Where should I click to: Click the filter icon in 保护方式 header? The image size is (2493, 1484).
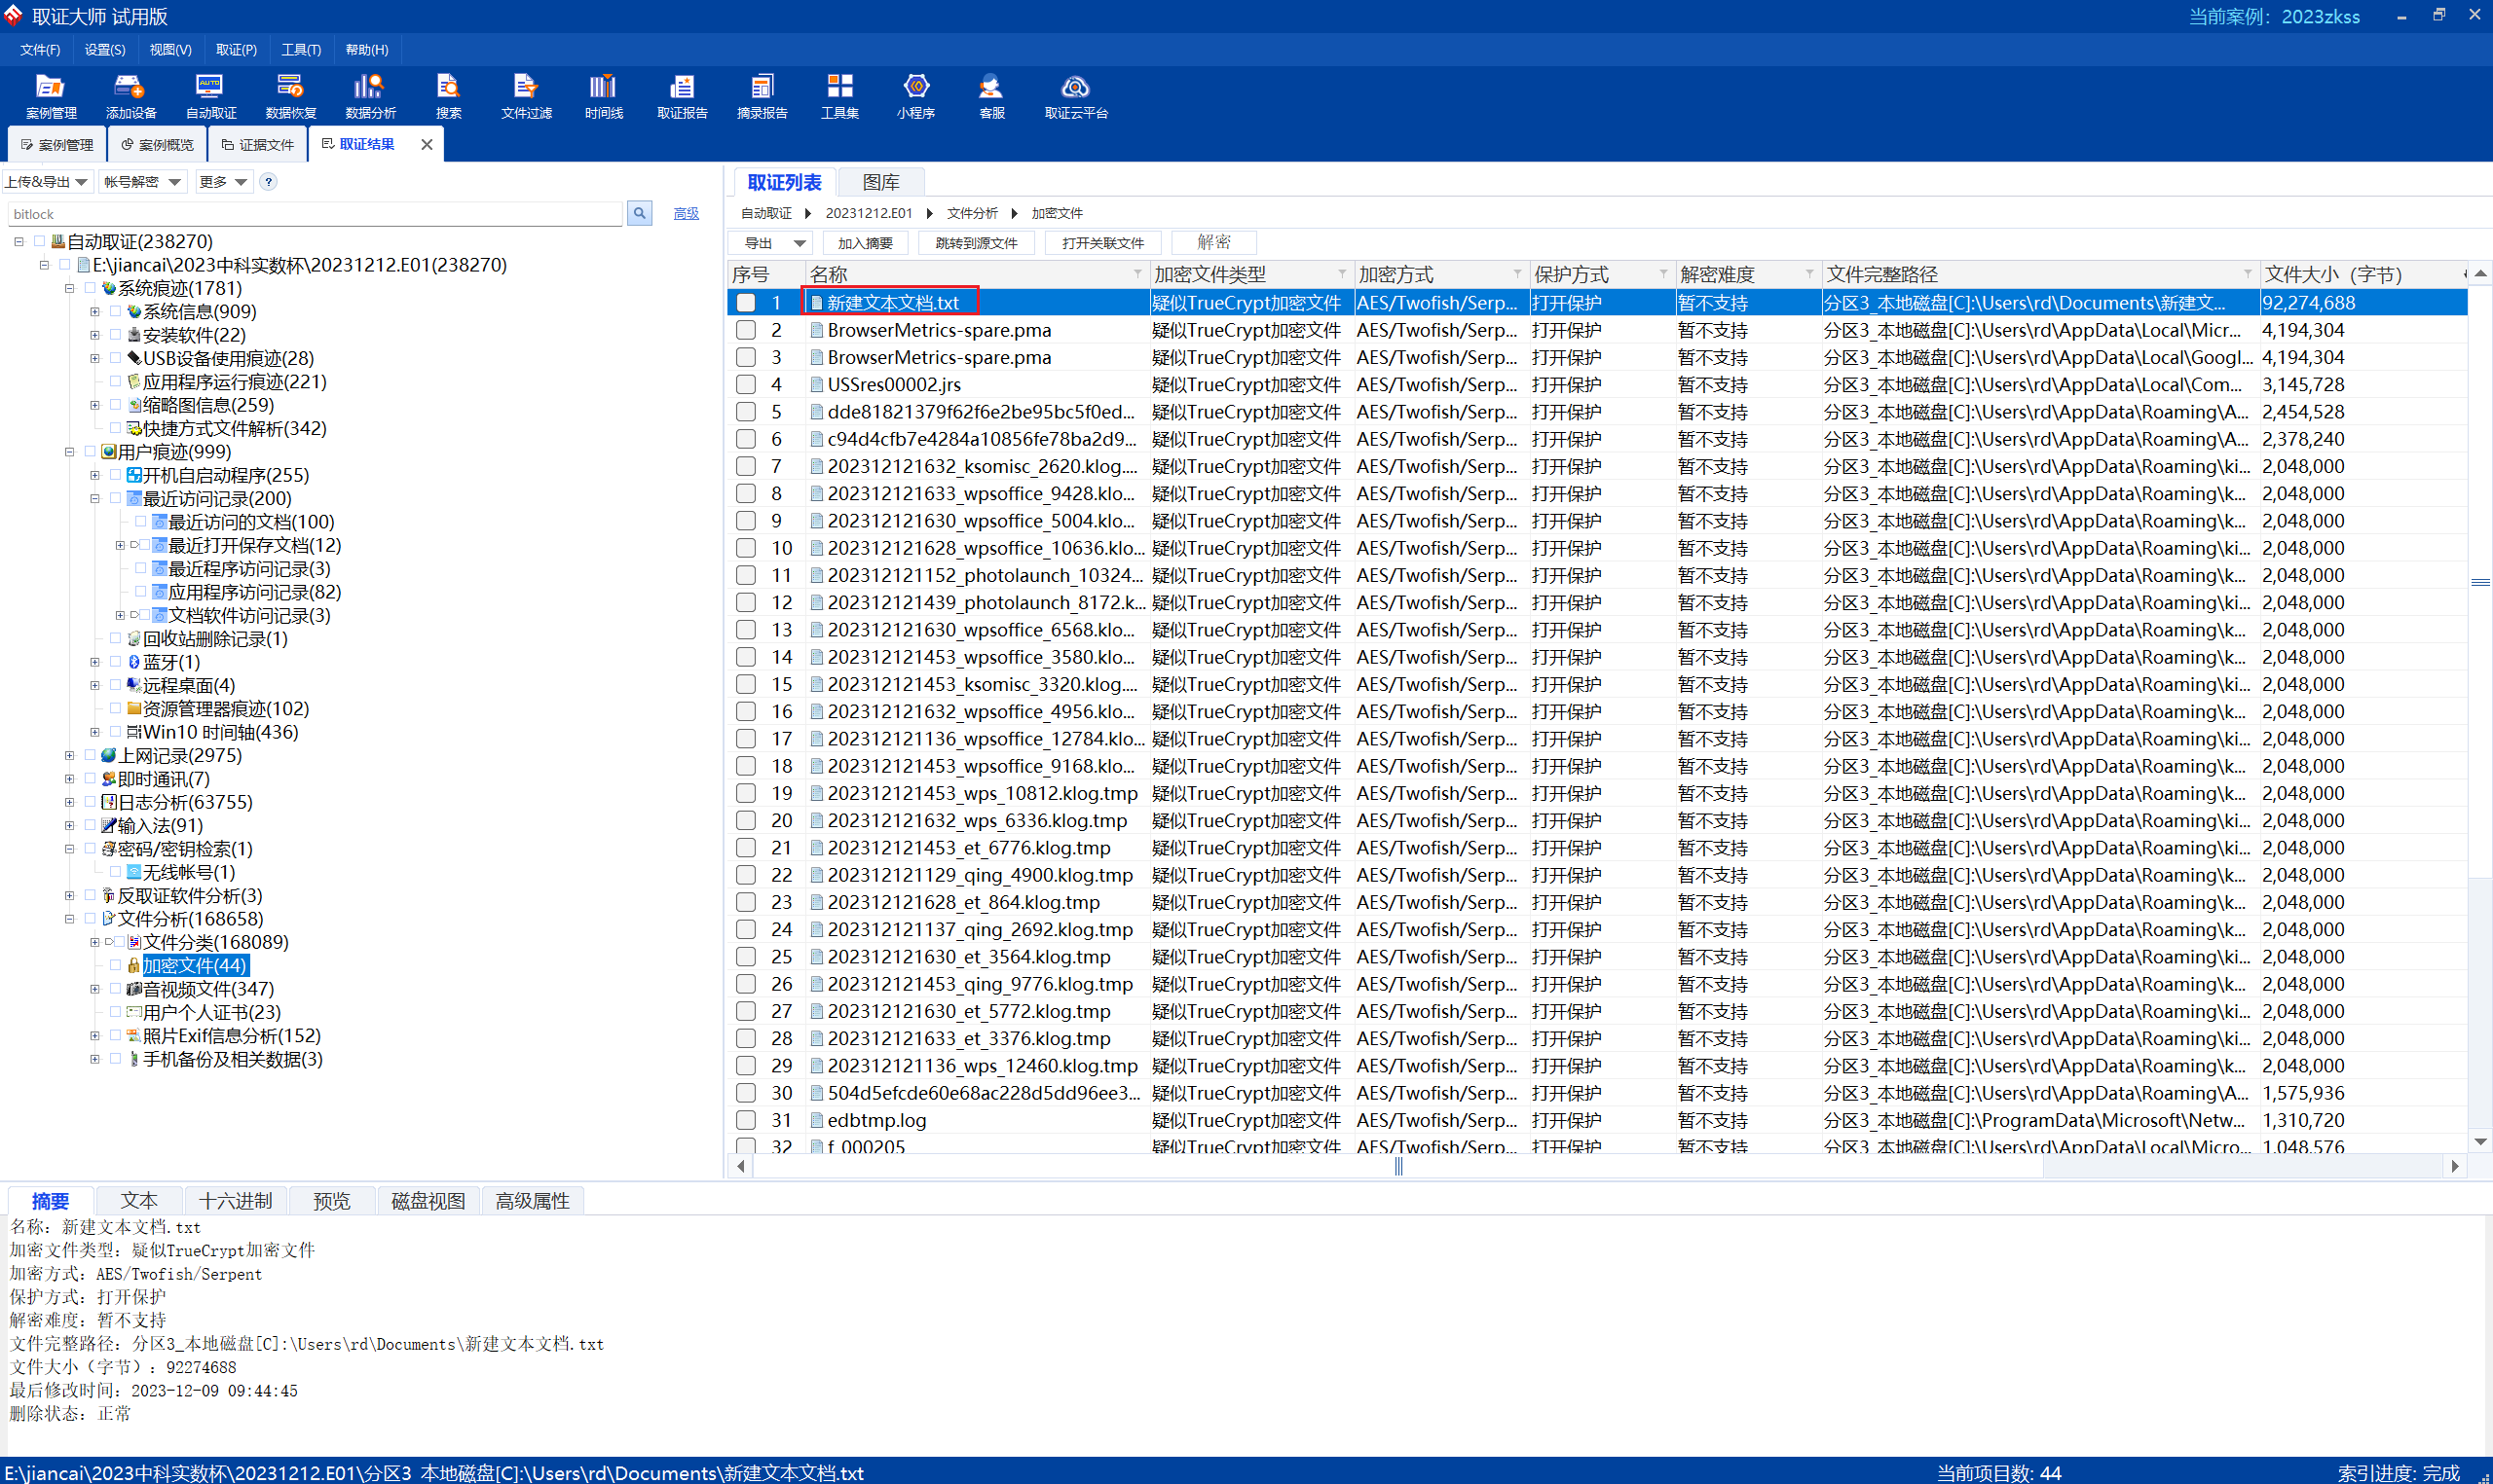click(x=1663, y=274)
